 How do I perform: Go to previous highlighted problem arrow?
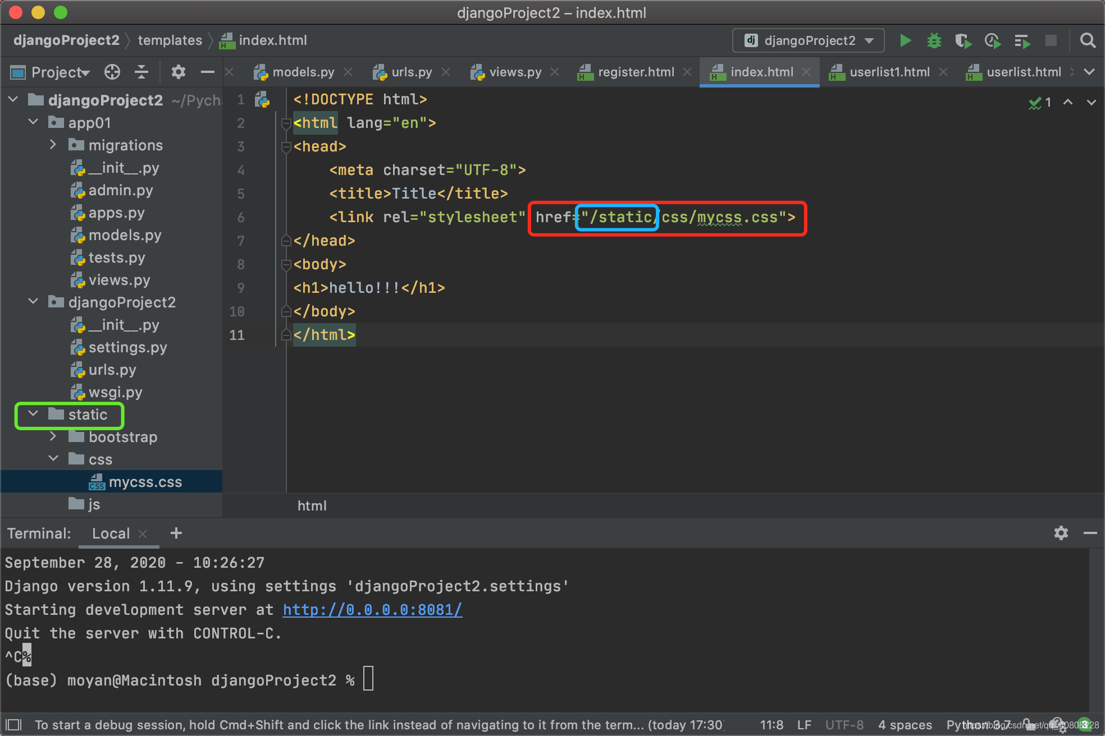point(1068,102)
